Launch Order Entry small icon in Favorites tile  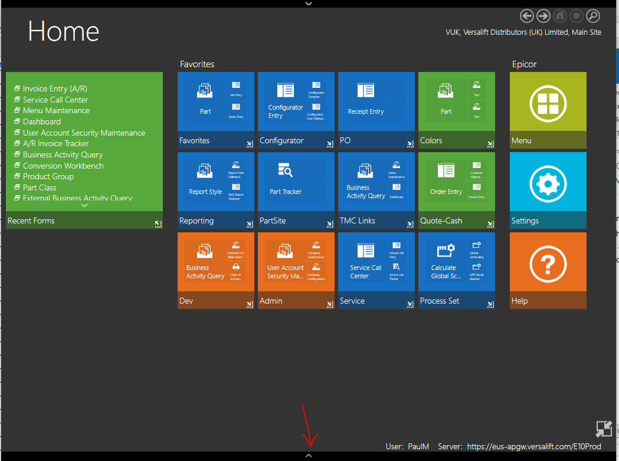236,111
